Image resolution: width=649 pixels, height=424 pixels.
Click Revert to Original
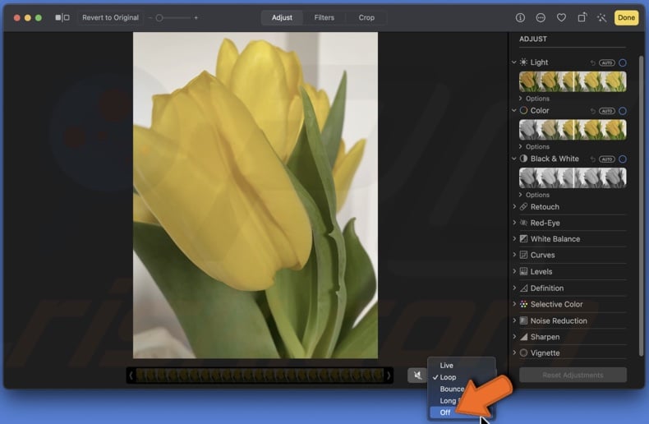pyautogui.click(x=110, y=17)
